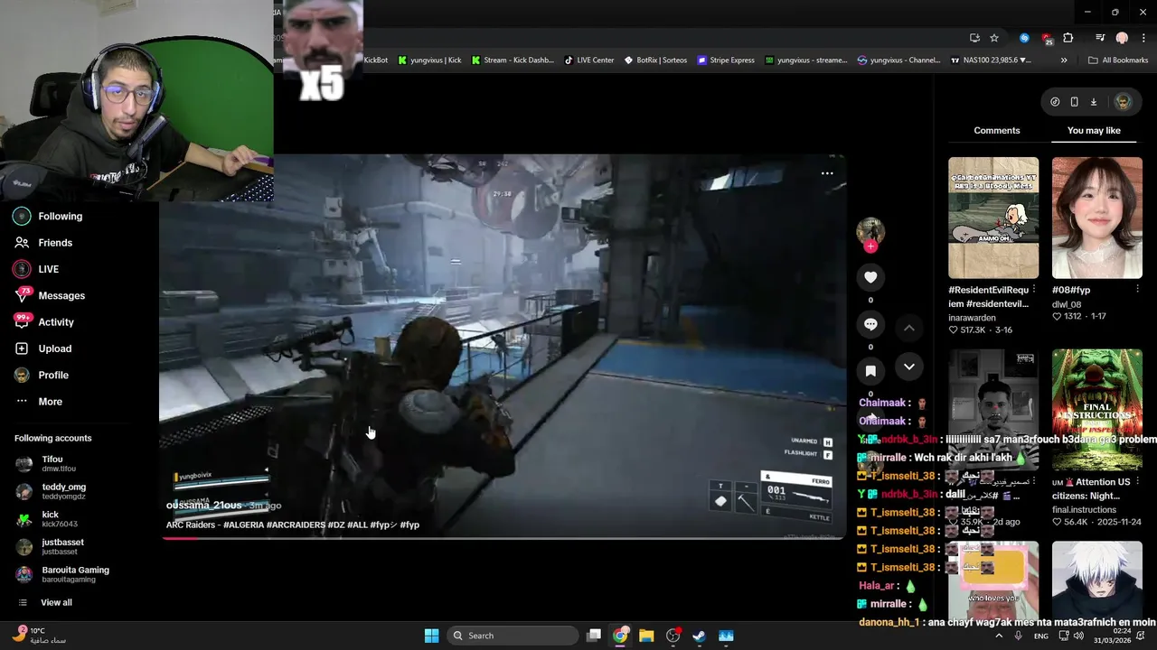
Task: Like the video with heart icon
Action: click(870, 277)
